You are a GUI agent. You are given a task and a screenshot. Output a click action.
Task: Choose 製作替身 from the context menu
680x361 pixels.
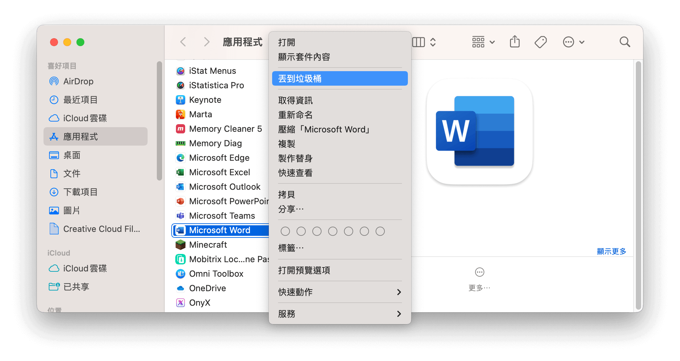click(x=340, y=158)
